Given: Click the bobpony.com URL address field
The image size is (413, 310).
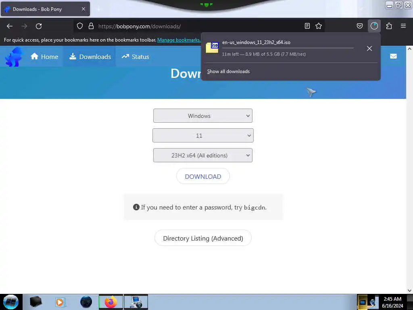Looking at the screenshot, I should [200, 26].
